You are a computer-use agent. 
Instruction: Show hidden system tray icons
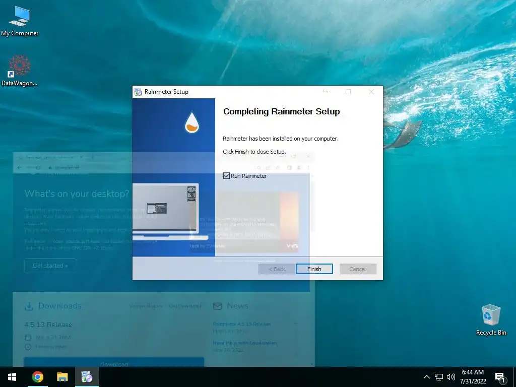tap(426, 377)
